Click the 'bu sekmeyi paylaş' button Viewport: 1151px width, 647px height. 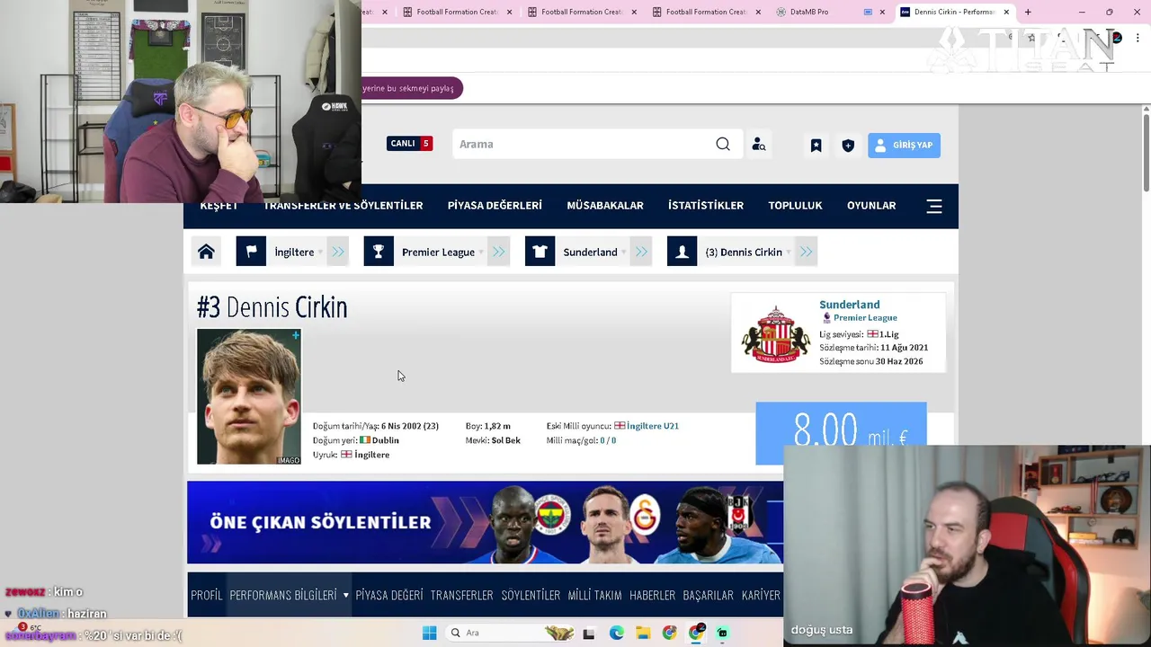(x=413, y=88)
